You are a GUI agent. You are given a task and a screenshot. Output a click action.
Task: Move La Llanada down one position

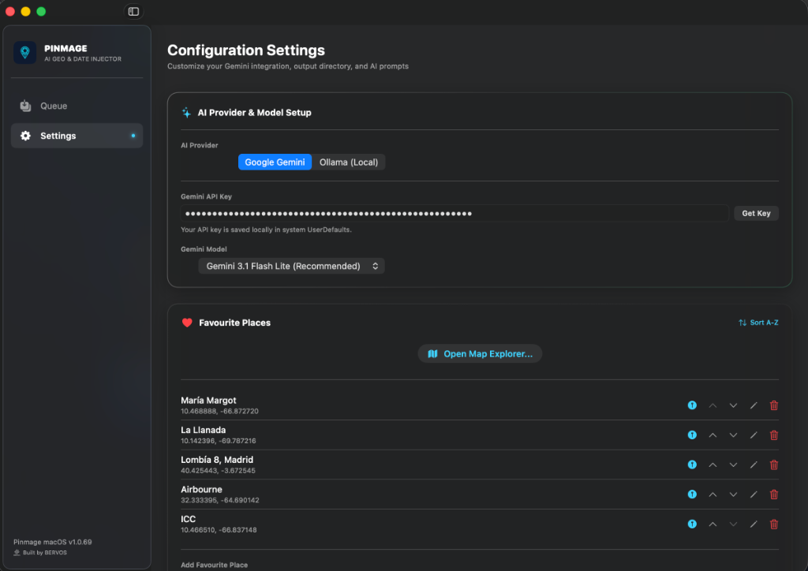[733, 435]
